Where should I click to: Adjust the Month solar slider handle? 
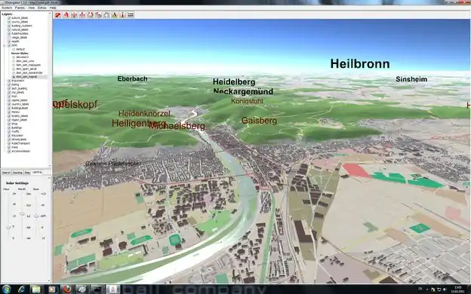click(22, 214)
